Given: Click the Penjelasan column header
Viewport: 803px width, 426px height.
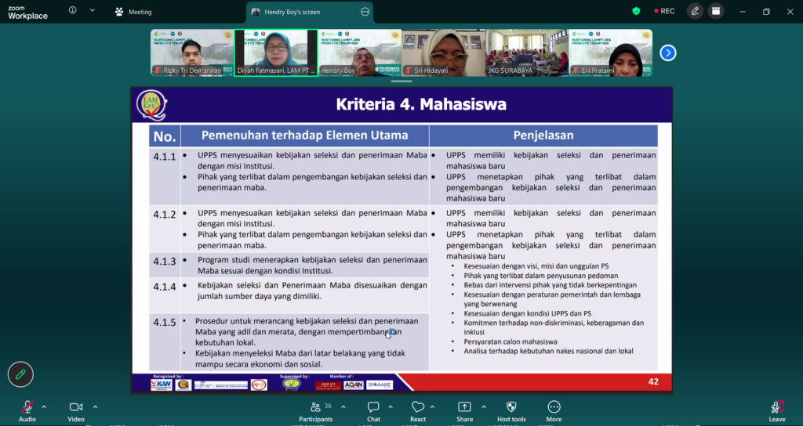Looking at the screenshot, I should [543, 135].
